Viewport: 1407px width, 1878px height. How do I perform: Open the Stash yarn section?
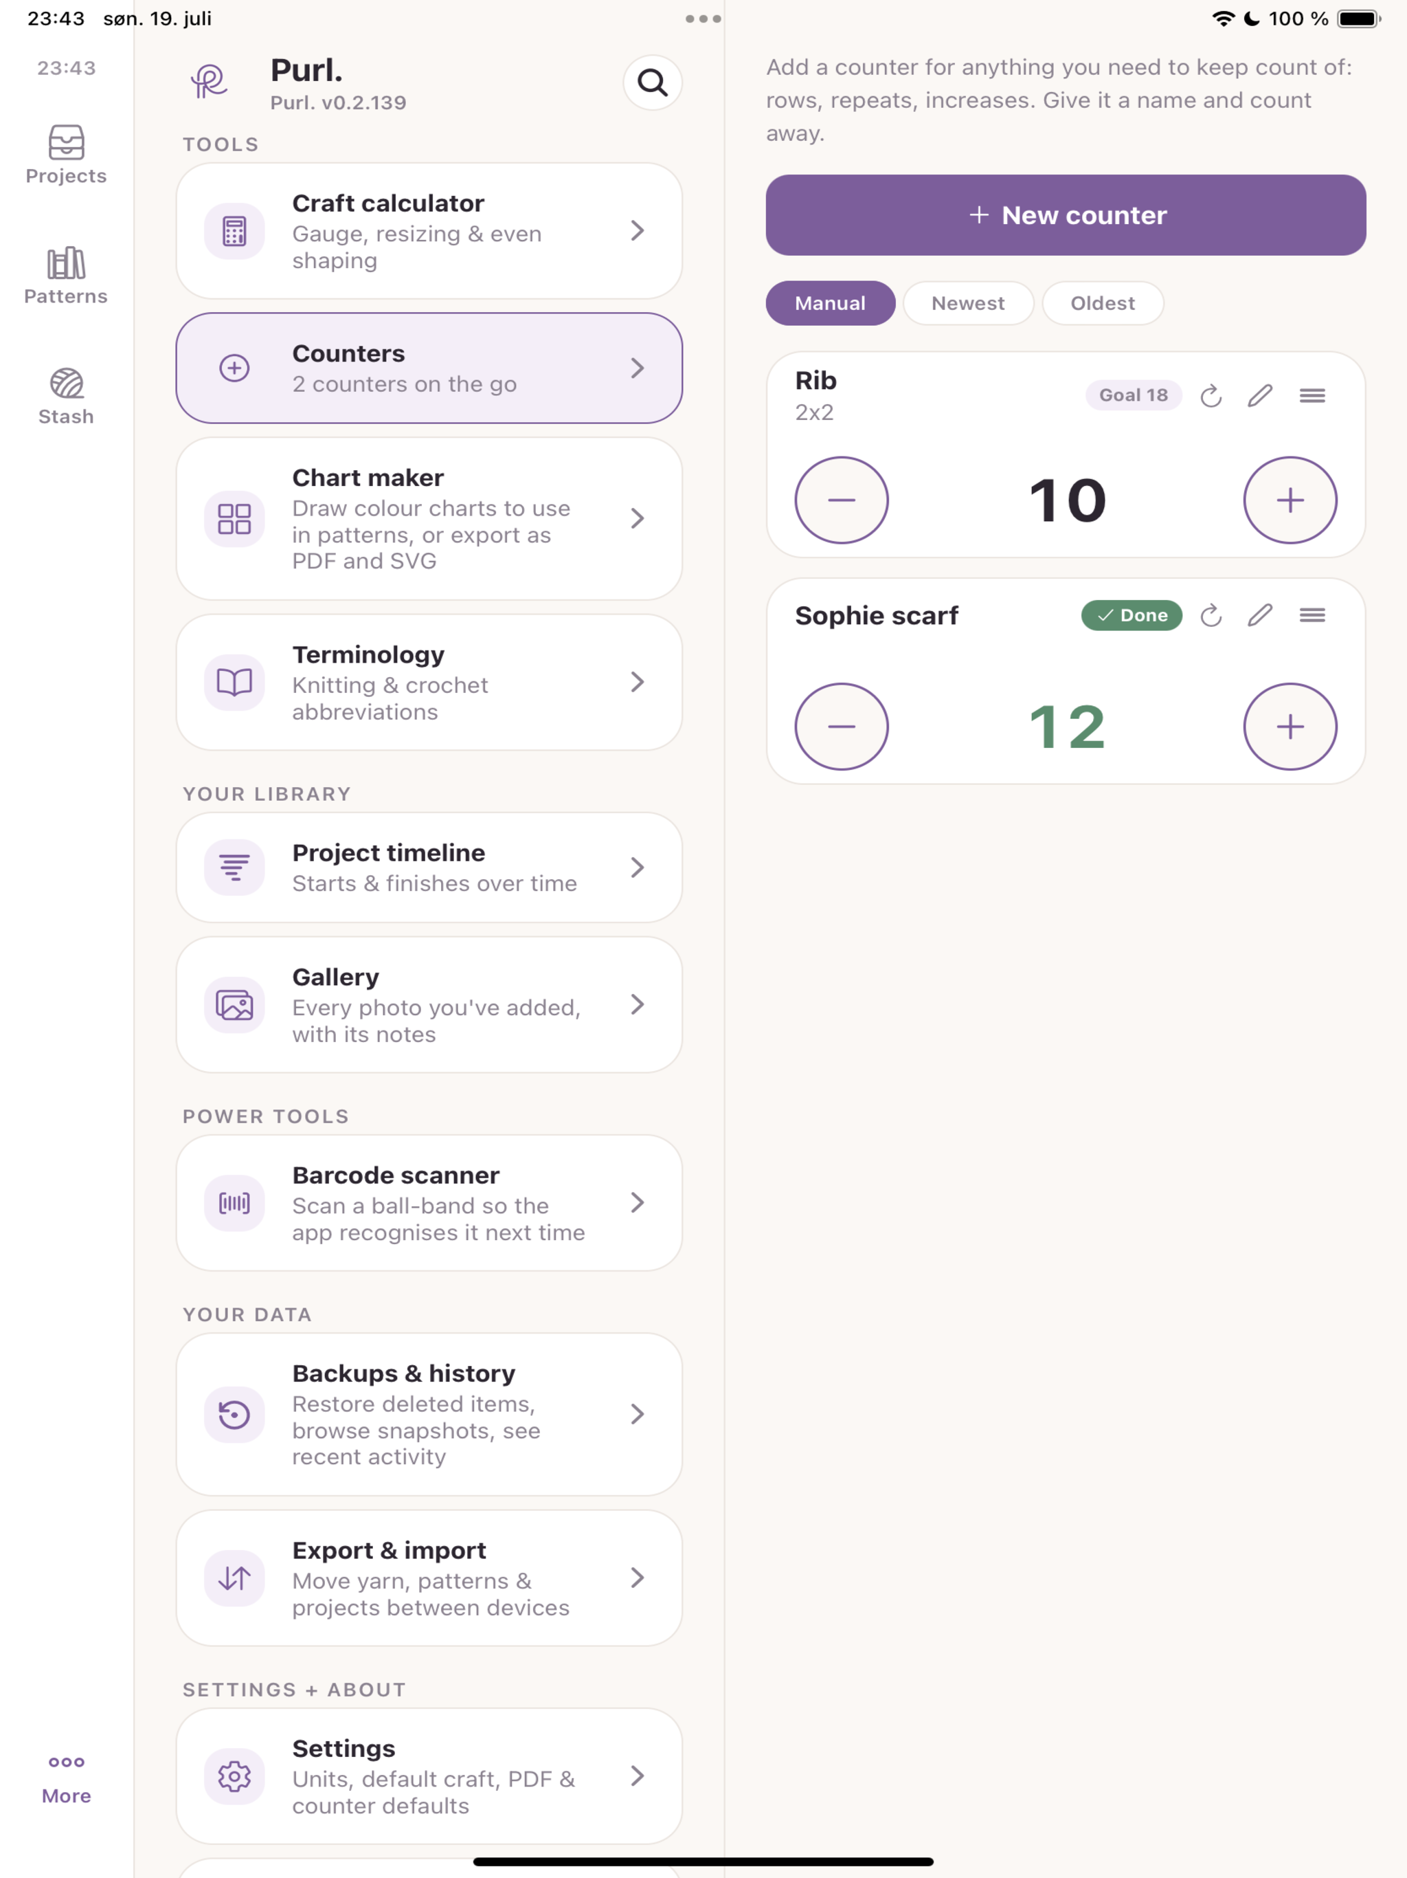tap(66, 396)
